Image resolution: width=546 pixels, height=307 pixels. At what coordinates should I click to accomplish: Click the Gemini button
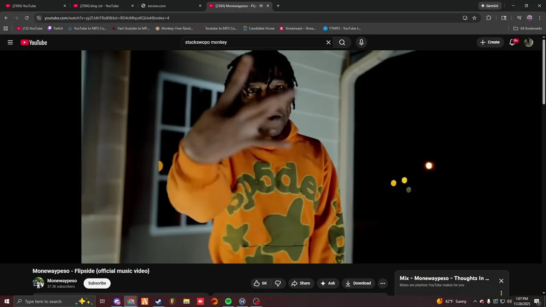pos(489,6)
